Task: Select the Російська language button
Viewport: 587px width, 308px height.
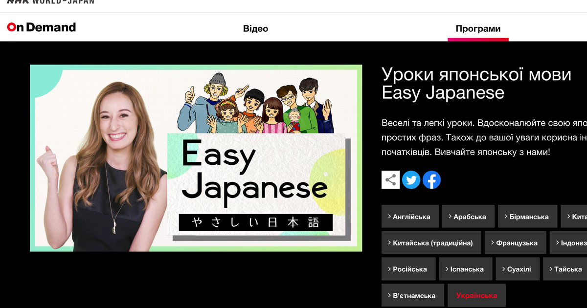Action: (x=408, y=269)
